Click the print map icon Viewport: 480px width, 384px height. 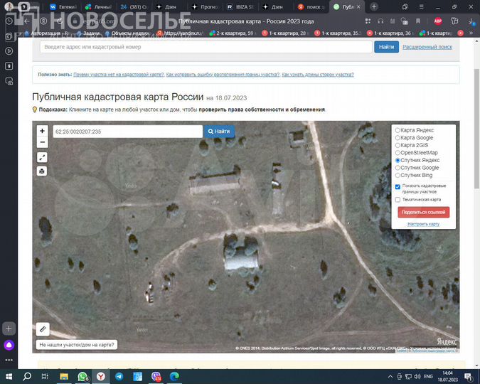[x=42, y=171]
